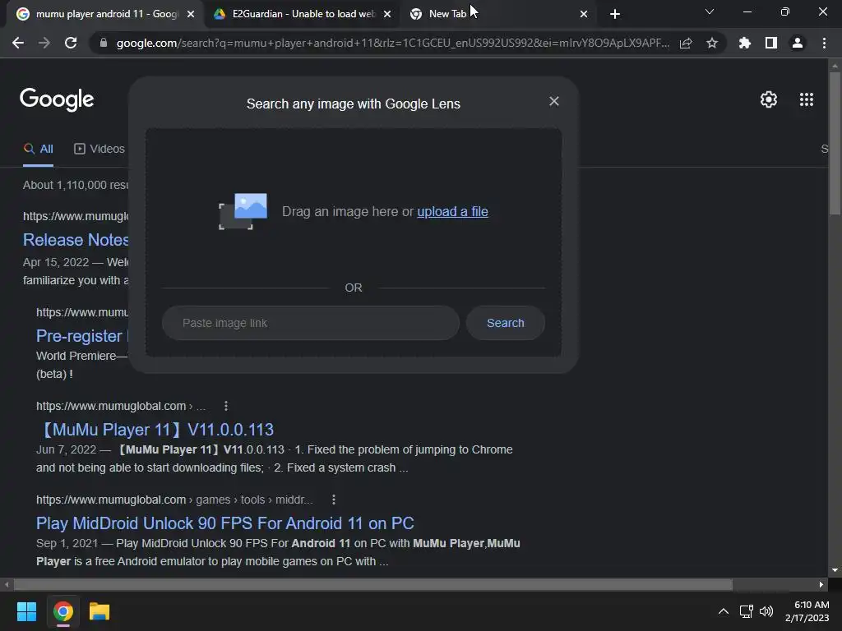This screenshot has width=842, height=631.
Task: Open Chrome's three-dot menu
Action: (x=824, y=43)
